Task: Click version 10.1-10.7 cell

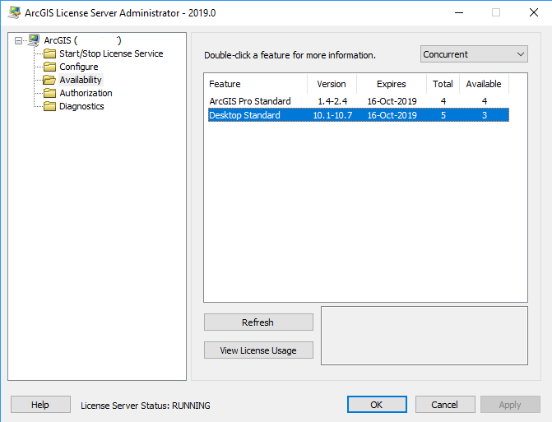Action: [x=332, y=115]
